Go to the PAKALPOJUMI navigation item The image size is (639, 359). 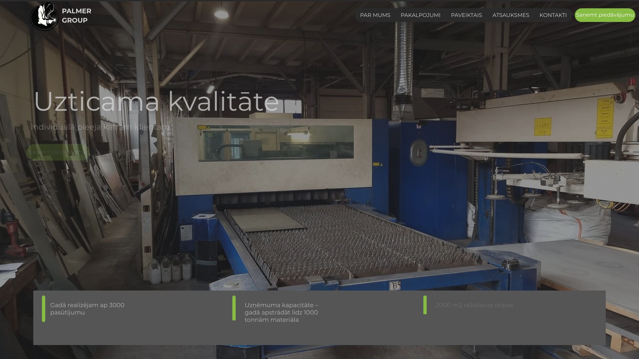pyautogui.click(x=420, y=15)
